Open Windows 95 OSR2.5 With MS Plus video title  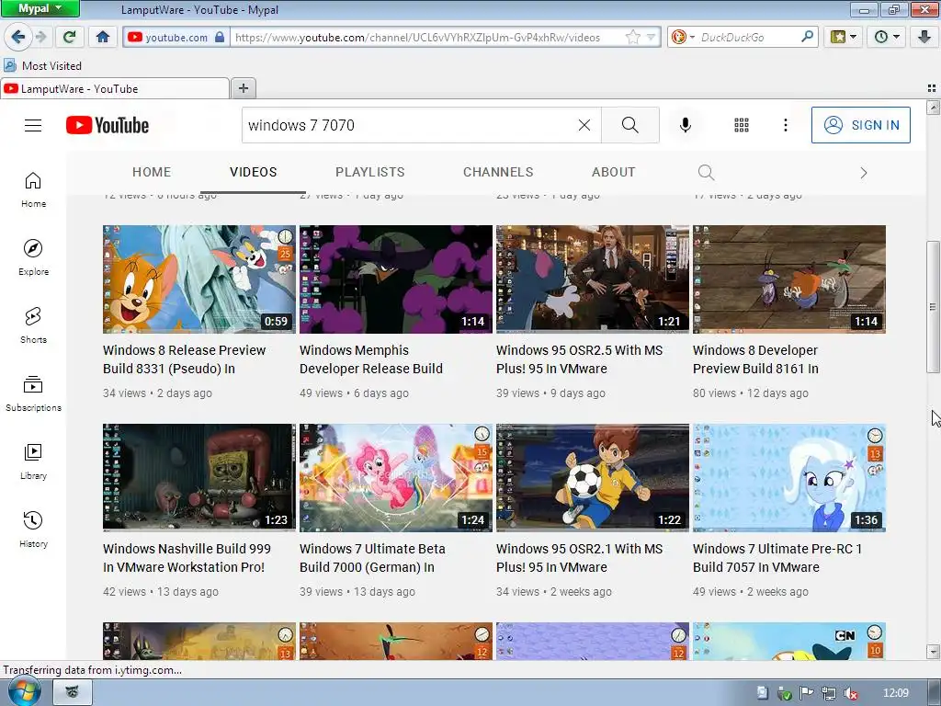click(x=579, y=359)
